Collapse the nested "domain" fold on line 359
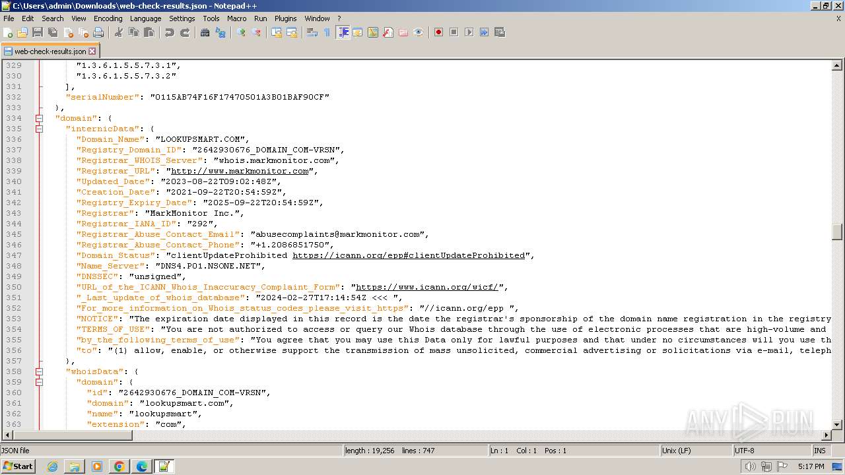This screenshot has width=845, height=475. pyautogui.click(x=39, y=382)
